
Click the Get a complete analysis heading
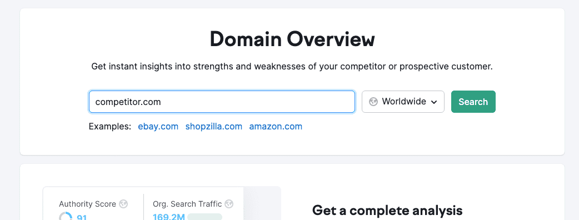387,210
